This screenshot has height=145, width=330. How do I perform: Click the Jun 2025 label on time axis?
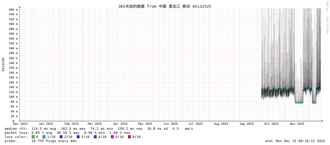171,124
